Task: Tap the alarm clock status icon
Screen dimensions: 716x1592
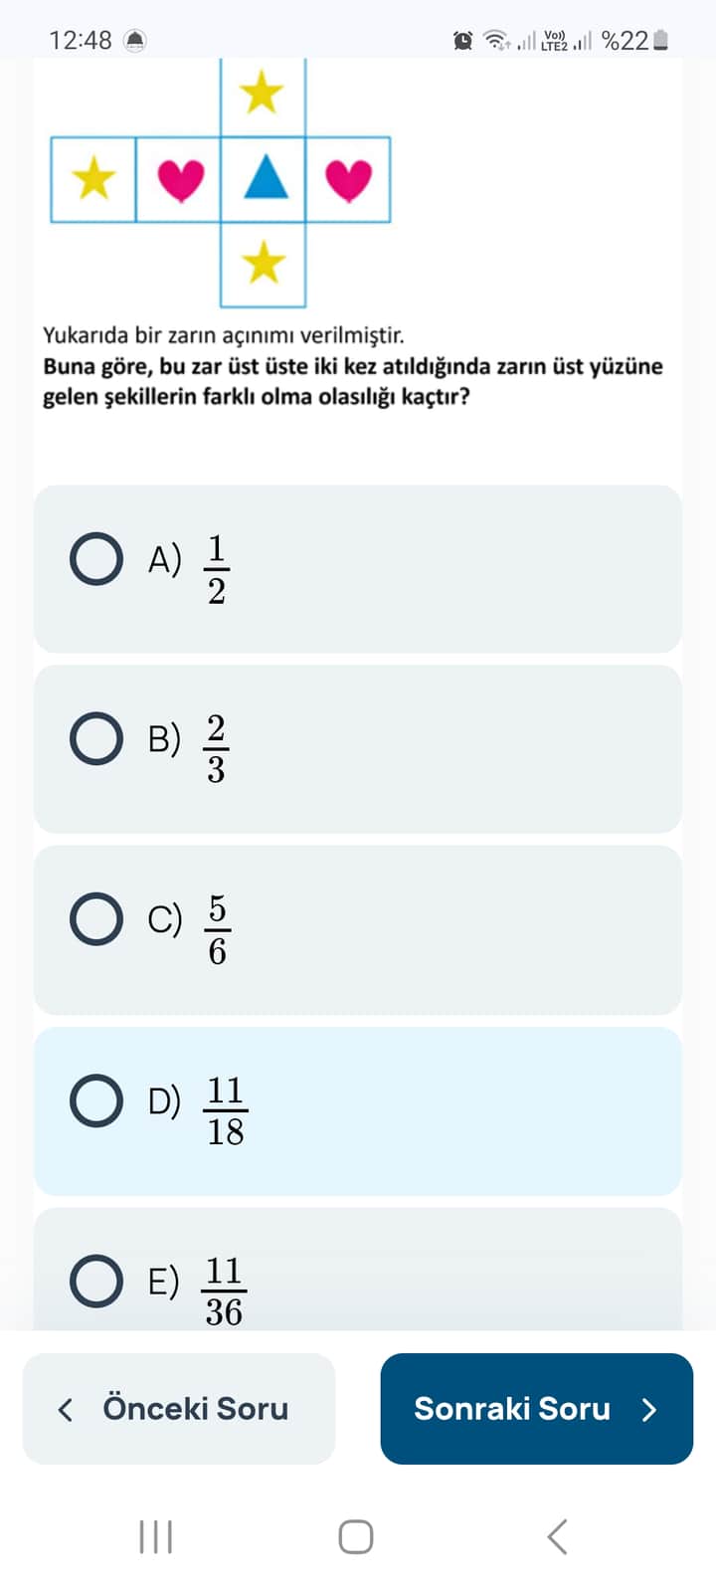Action: coord(463,41)
